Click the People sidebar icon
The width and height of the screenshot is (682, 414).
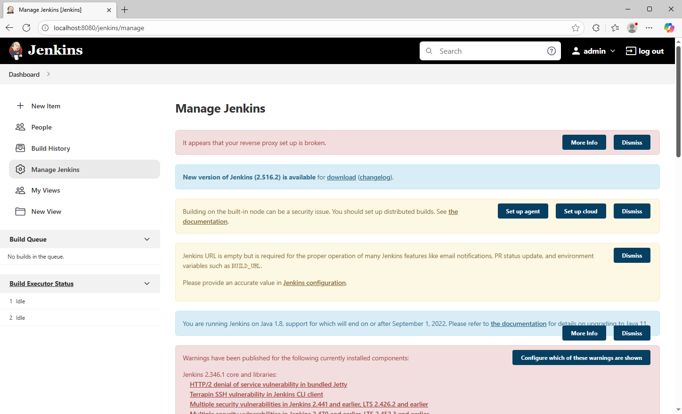point(20,127)
